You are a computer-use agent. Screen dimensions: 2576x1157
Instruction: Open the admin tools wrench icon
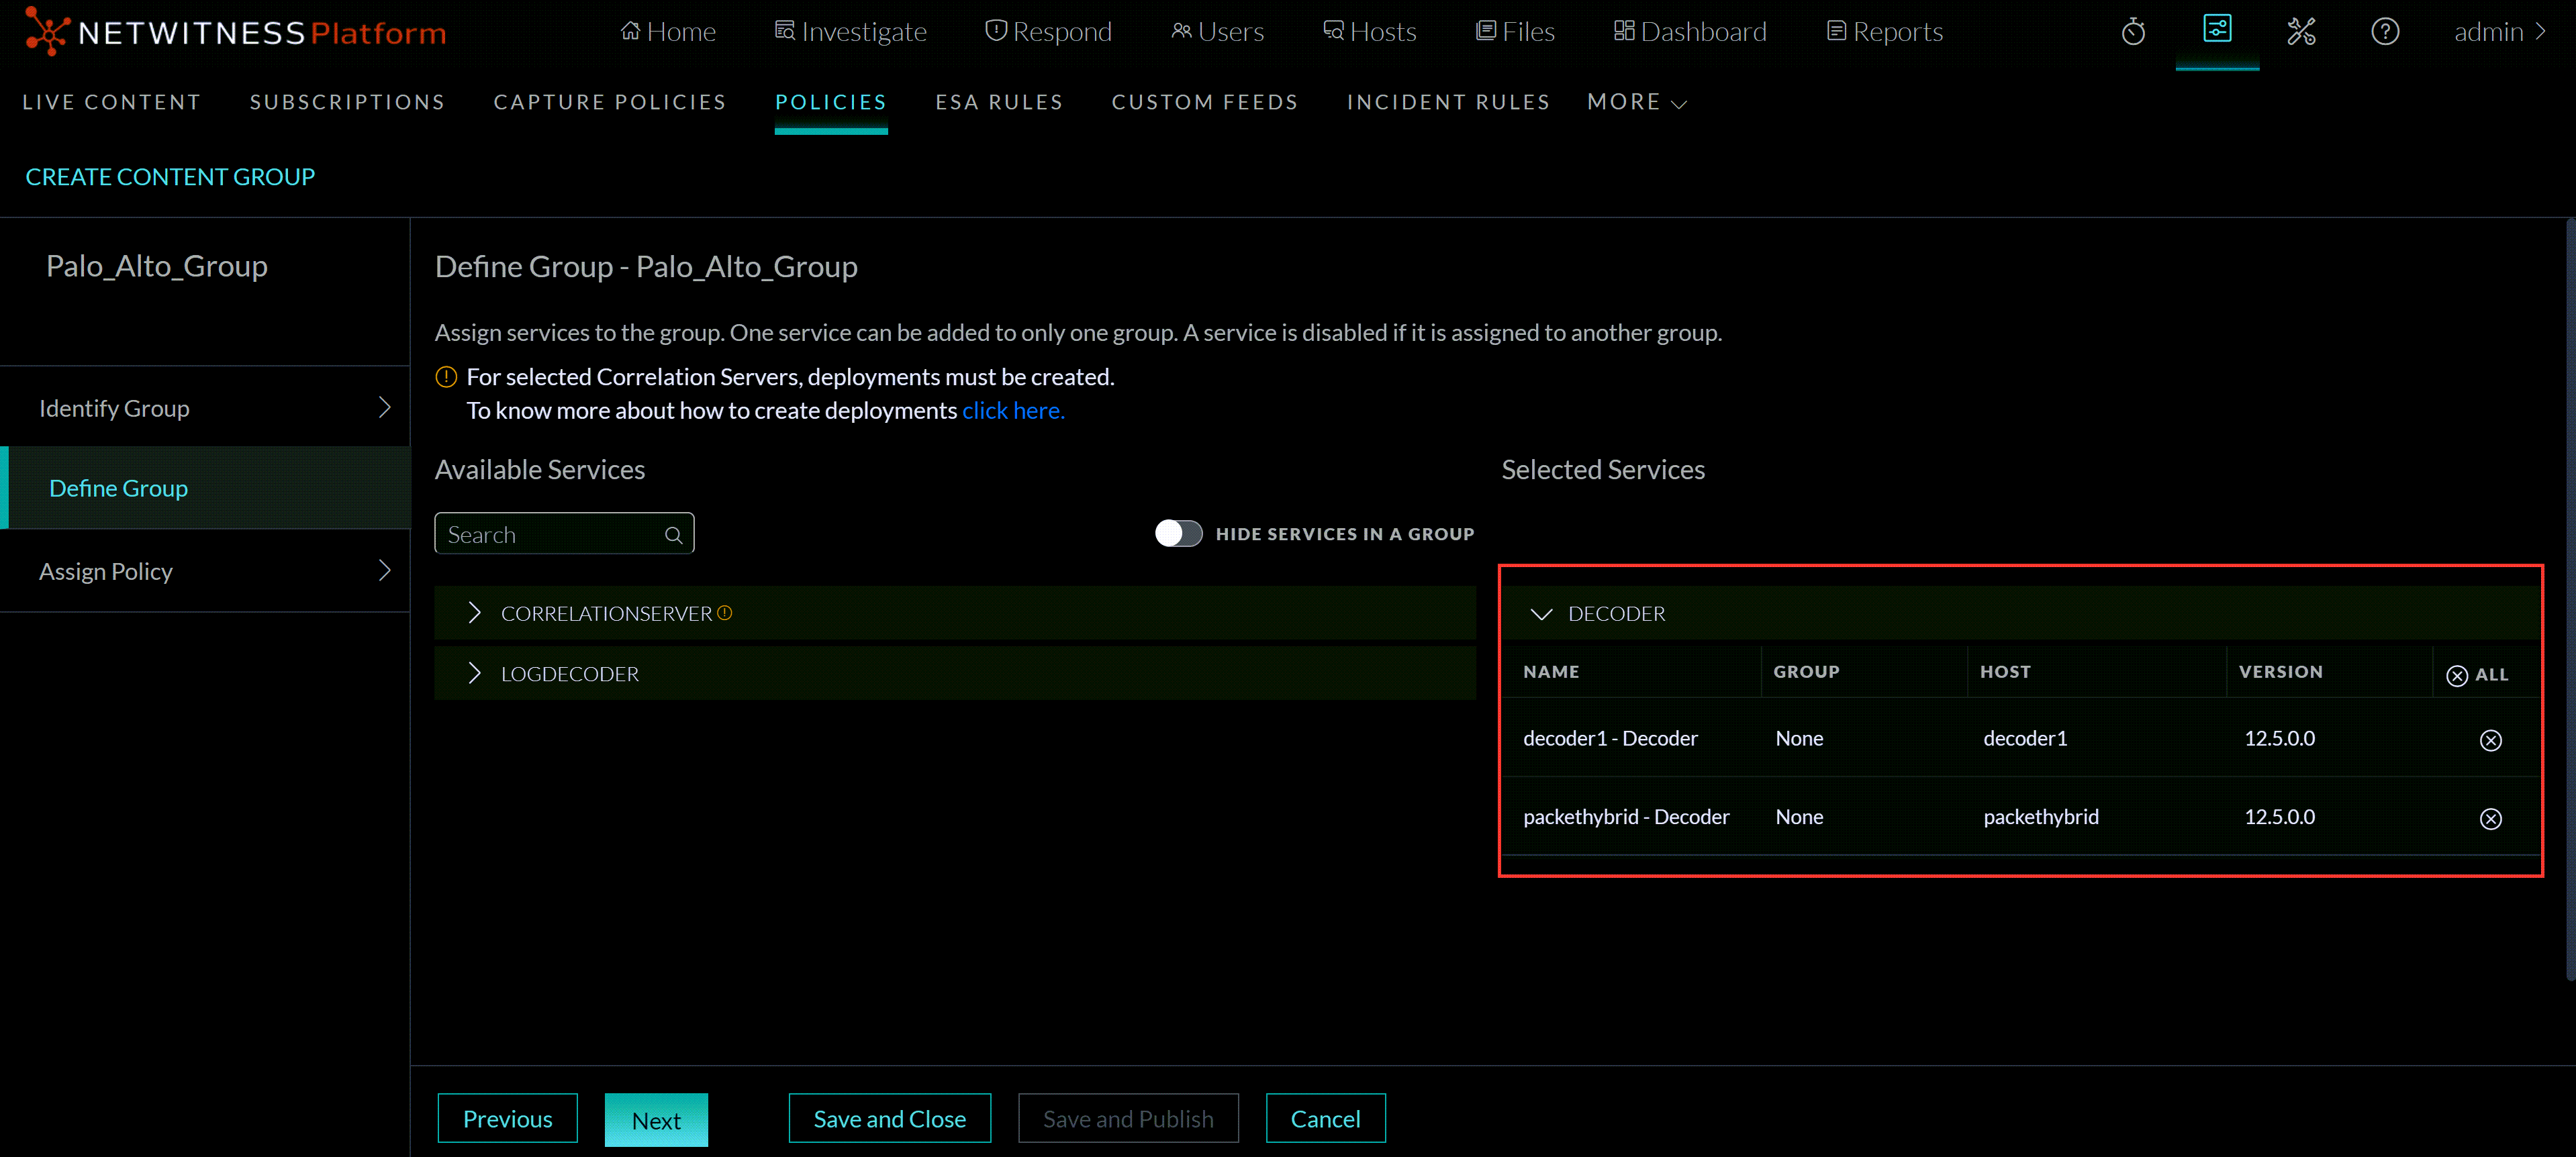coord(2302,31)
